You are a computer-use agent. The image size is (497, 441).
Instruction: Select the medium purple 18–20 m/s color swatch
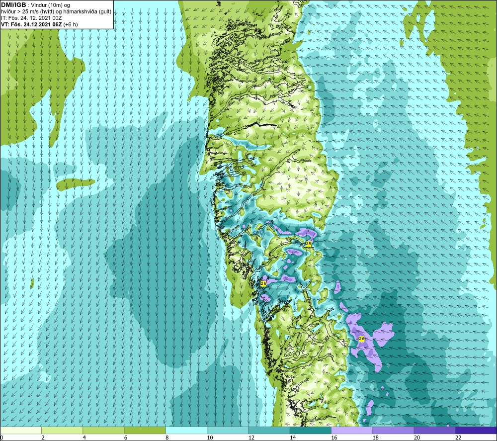pyautogui.click(x=393, y=430)
